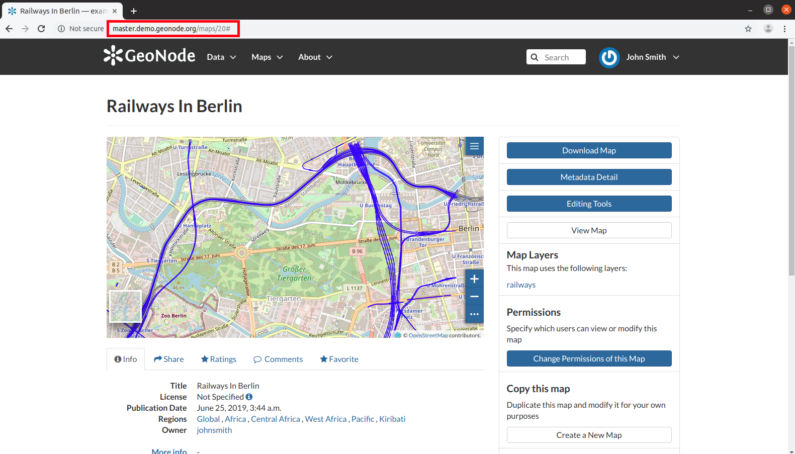Click Create a New Map button
Screen dimensions: 795x454
(589, 435)
